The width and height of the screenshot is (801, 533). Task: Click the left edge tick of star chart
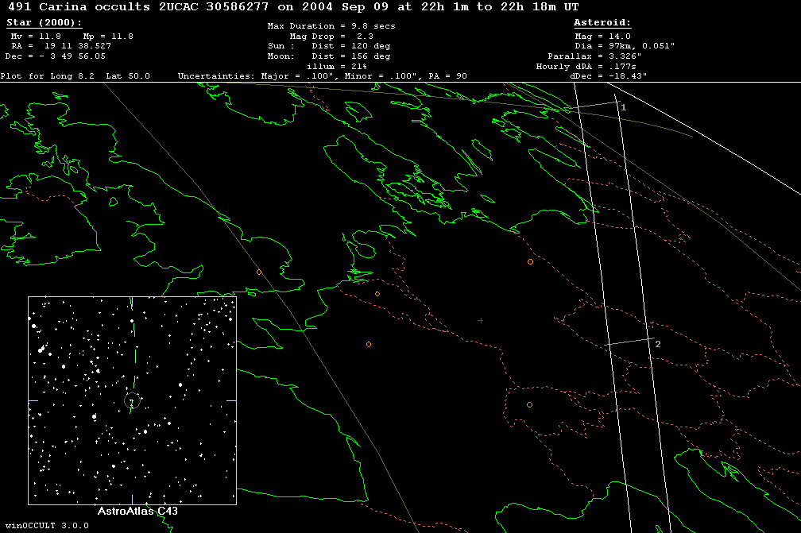[33, 401]
